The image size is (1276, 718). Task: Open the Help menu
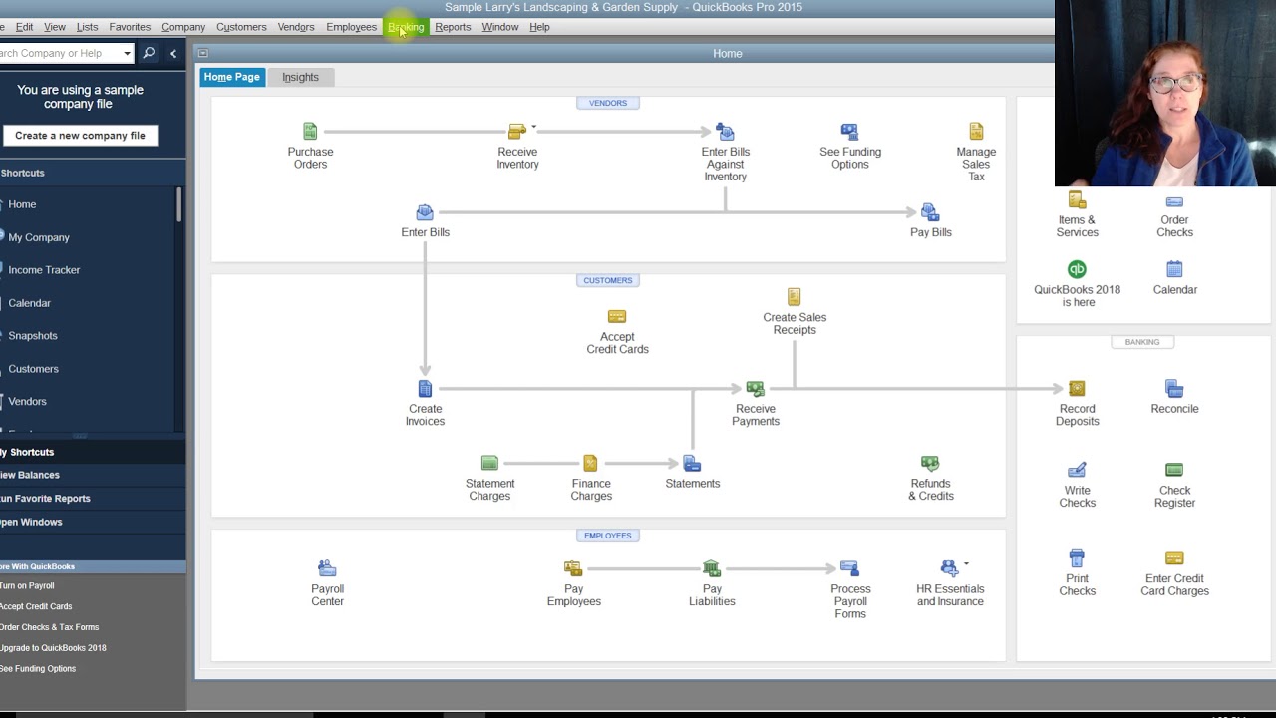[539, 27]
